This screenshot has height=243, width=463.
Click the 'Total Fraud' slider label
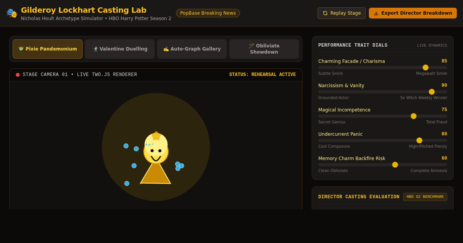[436, 122]
